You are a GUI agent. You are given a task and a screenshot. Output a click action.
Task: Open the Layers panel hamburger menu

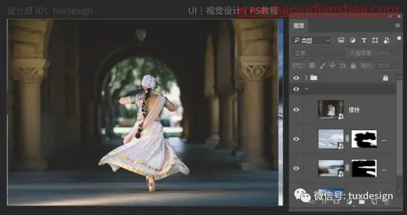pos(398,25)
